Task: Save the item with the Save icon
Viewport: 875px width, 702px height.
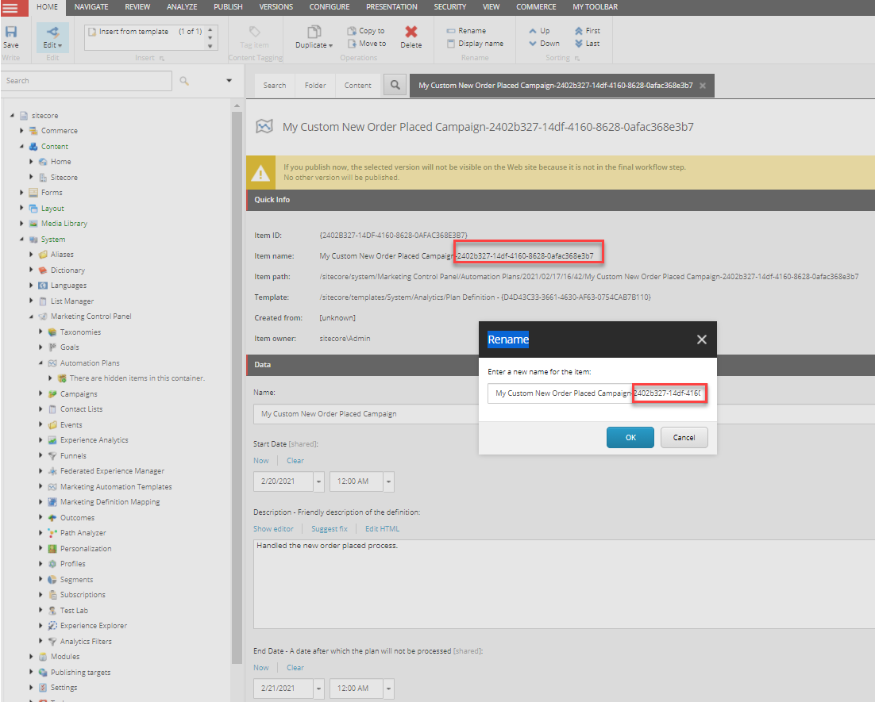Action: 10,36
